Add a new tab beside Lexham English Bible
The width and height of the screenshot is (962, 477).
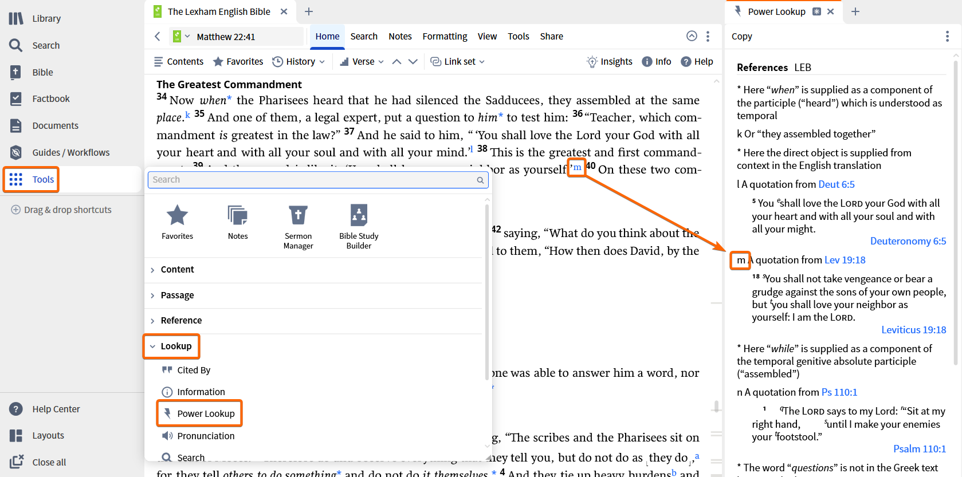click(x=309, y=11)
